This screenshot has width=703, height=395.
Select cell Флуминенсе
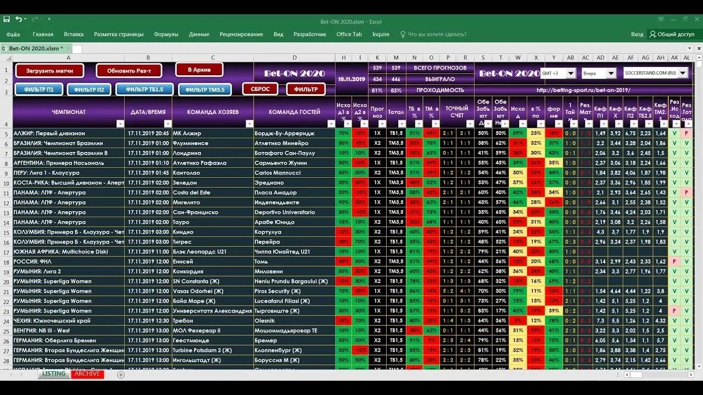(213, 143)
